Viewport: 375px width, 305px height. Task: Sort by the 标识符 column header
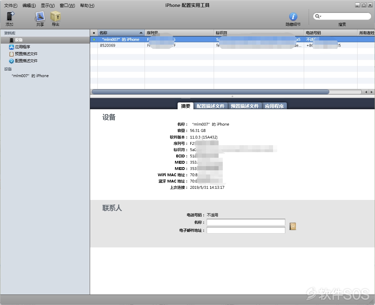pos(259,33)
